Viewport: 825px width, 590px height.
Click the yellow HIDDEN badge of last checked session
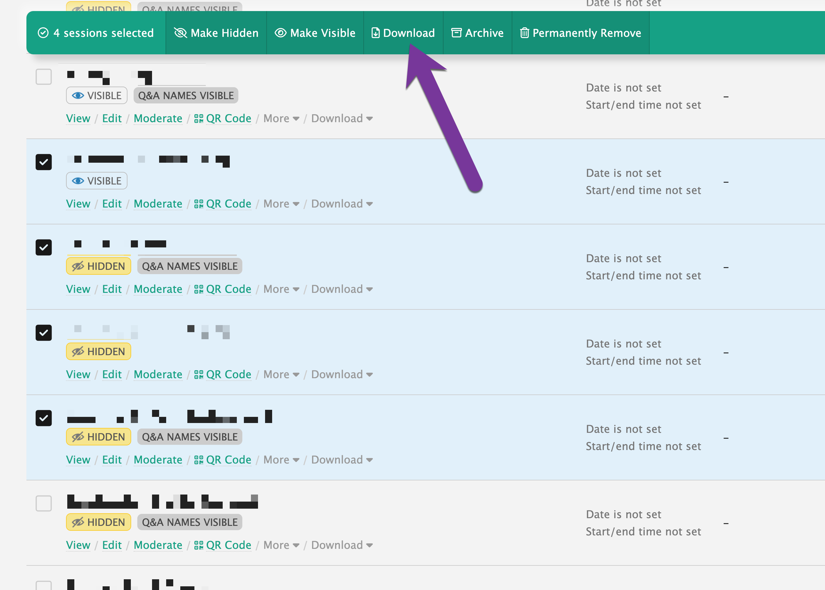pyautogui.click(x=99, y=437)
